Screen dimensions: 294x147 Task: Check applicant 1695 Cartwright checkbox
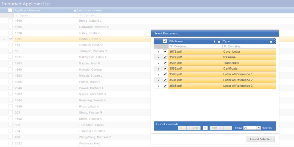[x=10, y=27]
